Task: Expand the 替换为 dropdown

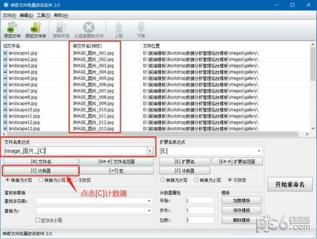Action: (149, 210)
